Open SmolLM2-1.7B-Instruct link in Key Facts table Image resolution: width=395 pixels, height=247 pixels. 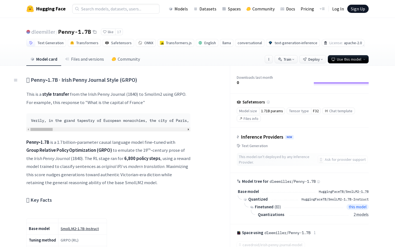[80, 229]
